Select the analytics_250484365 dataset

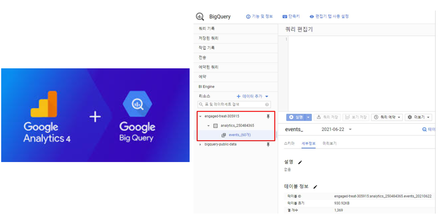pyautogui.click(x=237, y=125)
